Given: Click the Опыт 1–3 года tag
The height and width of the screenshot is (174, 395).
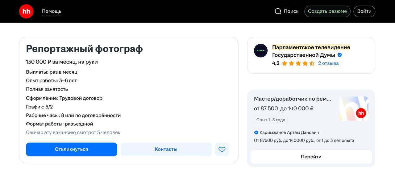Looking at the screenshot, I should [x=271, y=120].
